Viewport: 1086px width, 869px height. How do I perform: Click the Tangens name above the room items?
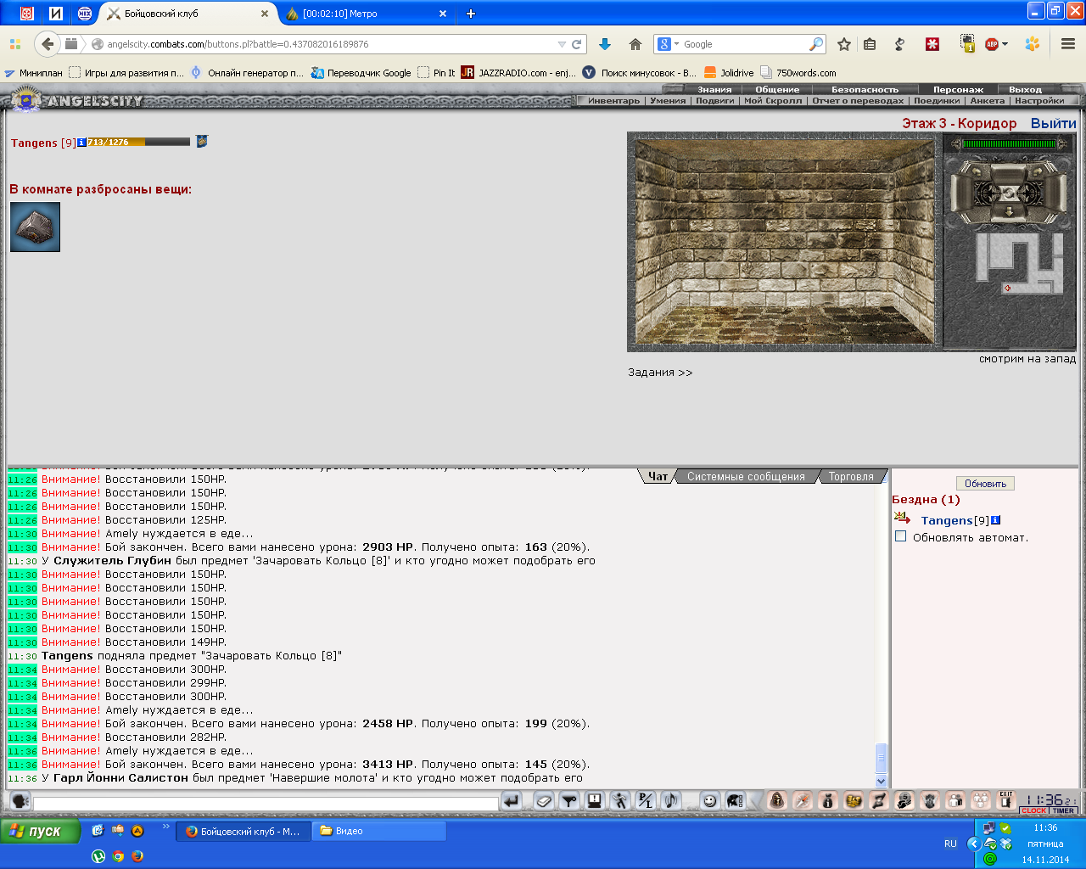[34, 143]
